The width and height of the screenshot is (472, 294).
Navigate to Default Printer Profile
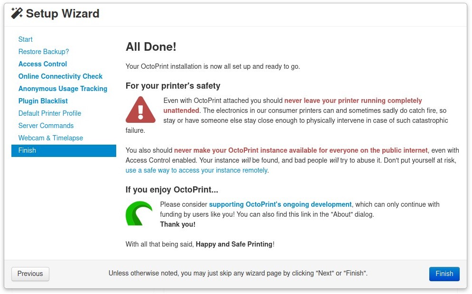click(x=50, y=113)
